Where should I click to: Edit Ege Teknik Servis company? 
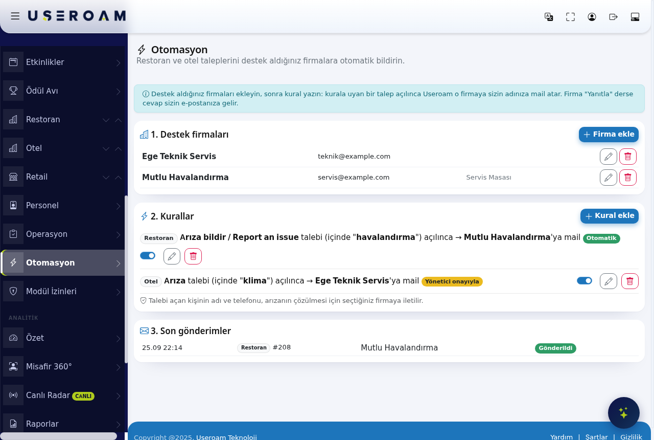608,157
